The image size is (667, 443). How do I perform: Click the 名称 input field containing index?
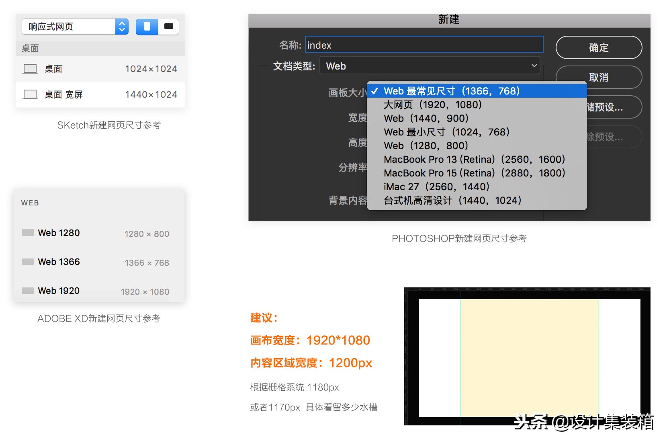coord(424,45)
